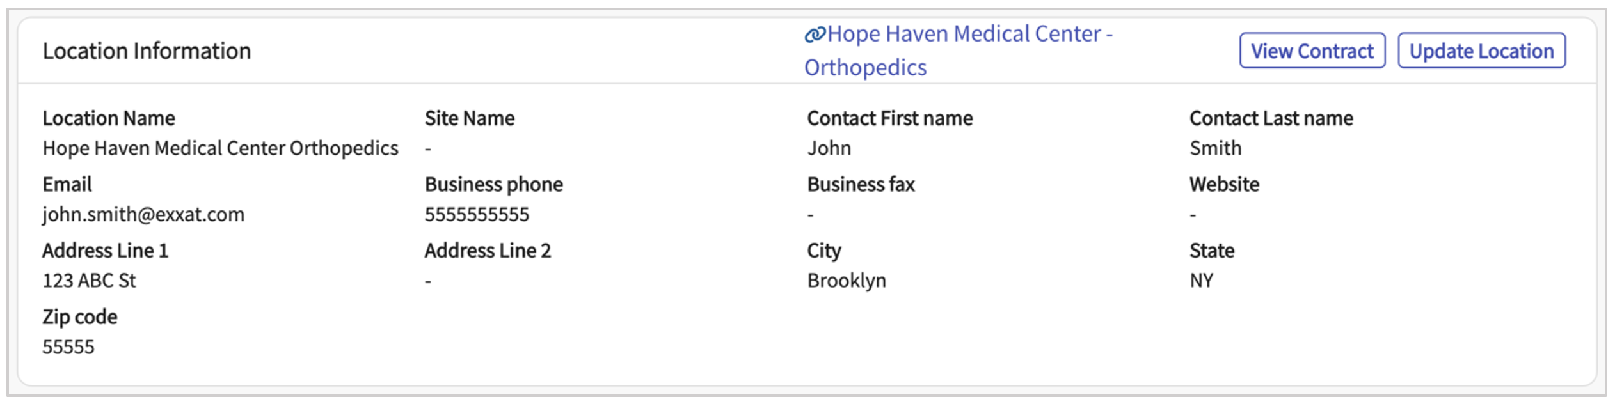Select the contact last name Smith
Image resolution: width=1615 pixels, height=404 pixels.
(1215, 148)
